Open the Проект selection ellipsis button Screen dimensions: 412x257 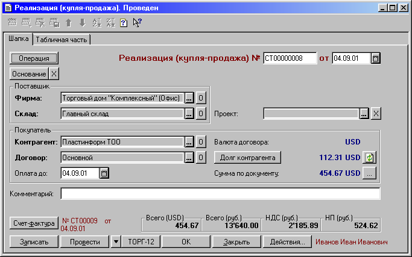(364, 114)
